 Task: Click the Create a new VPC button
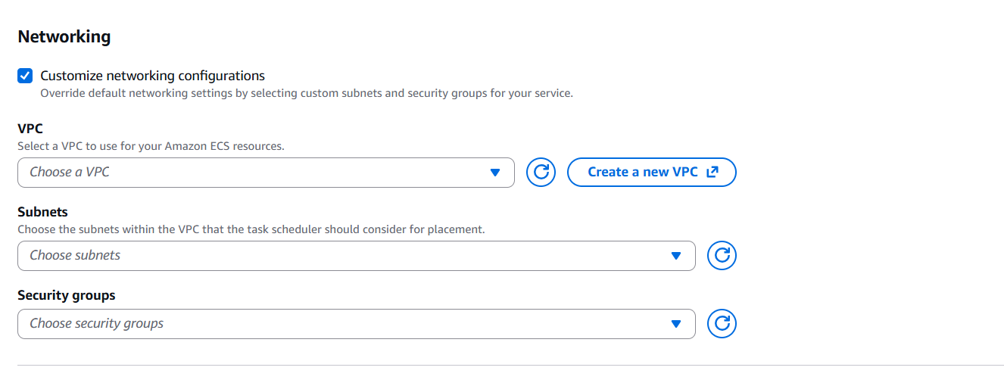click(642, 172)
